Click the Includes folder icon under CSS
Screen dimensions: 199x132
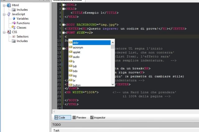14,41
